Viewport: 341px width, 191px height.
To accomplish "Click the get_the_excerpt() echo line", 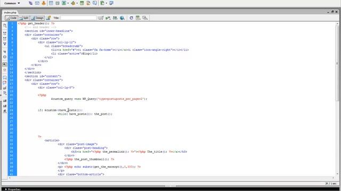I will (x=99, y=167).
